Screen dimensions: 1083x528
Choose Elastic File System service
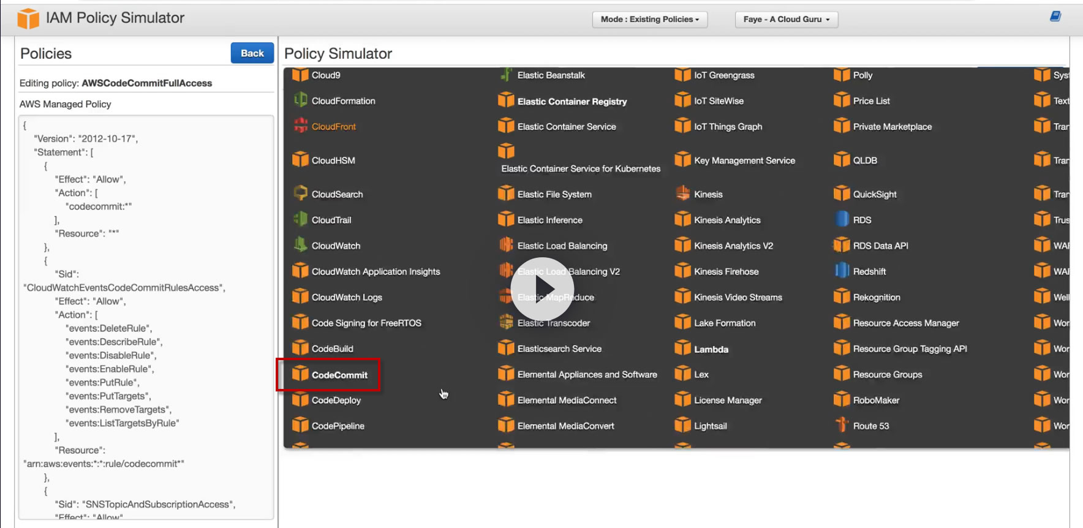click(554, 194)
